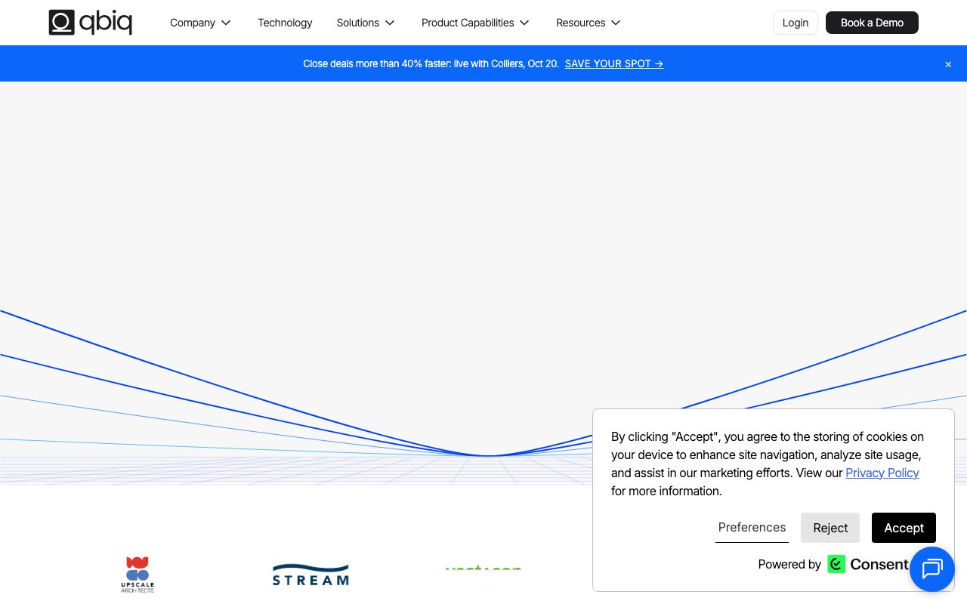This screenshot has height=604, width=967.
Task: Click the Upscale Architects logo
Action: [137, 575]
